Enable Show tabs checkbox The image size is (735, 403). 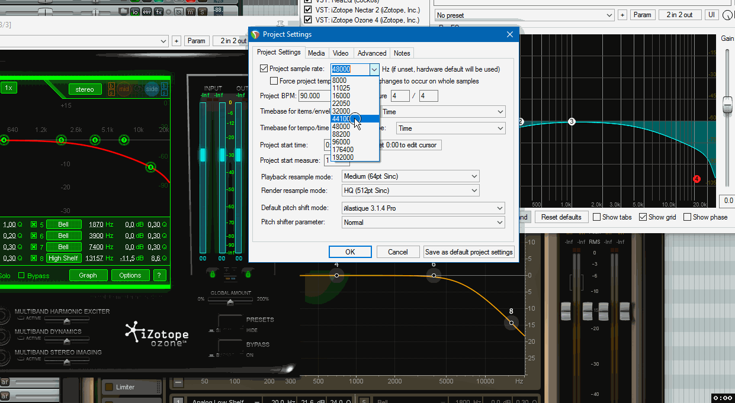pos(597,217)
